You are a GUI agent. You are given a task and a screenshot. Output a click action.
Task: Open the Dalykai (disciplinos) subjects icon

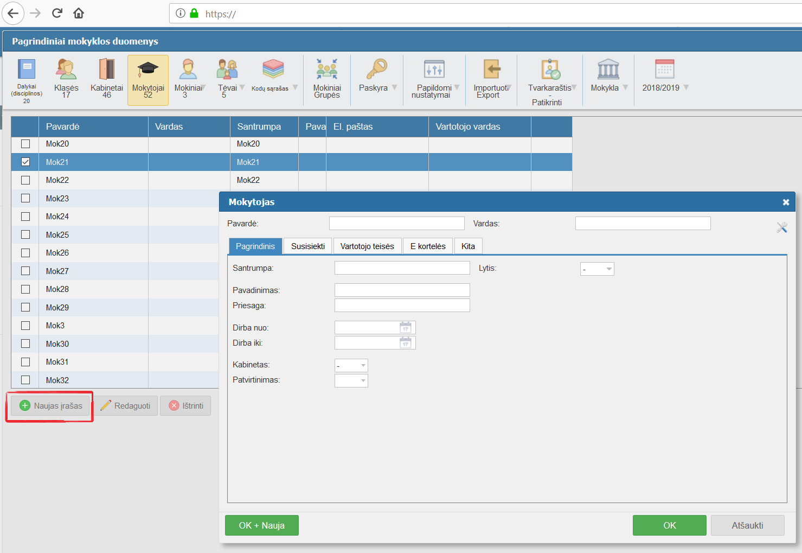27,70
